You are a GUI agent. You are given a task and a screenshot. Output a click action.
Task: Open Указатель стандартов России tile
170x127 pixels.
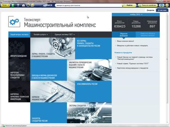(x=49, y=113)
